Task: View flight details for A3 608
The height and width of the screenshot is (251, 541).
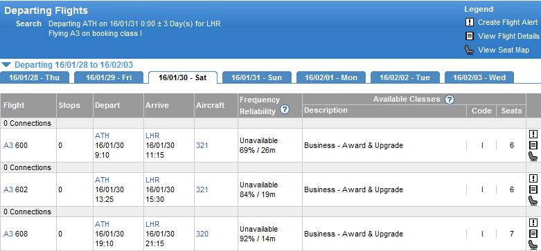Action: click(x=533, y=234)
